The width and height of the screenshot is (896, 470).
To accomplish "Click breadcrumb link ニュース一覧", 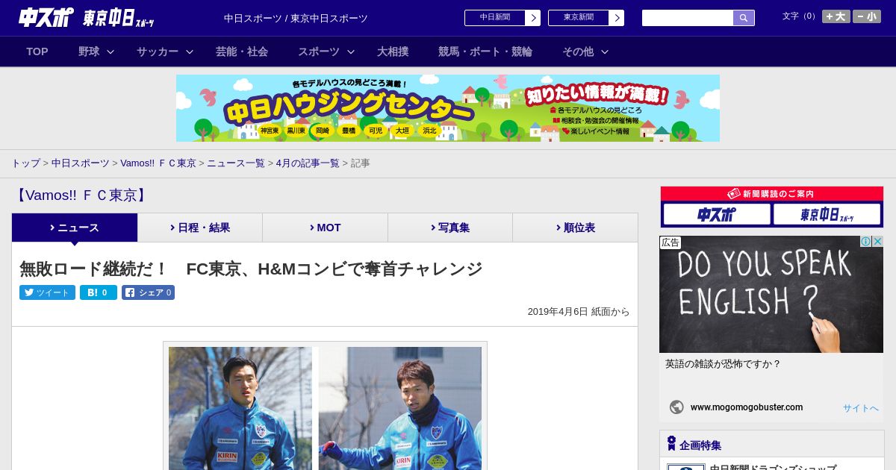I will click(236, 163).
